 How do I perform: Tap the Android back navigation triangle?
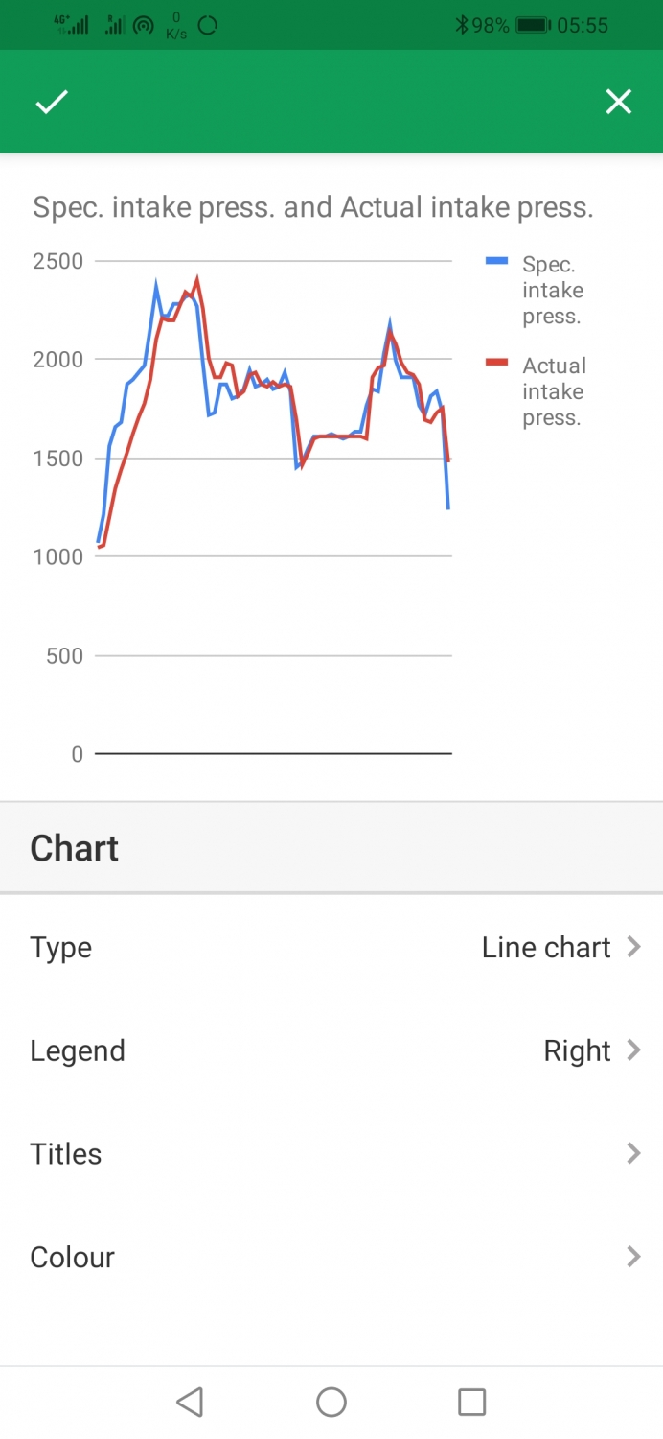click(190, 1403)
